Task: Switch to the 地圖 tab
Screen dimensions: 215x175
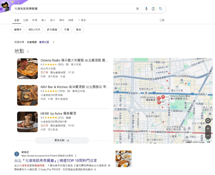Action: pos(26,20)
